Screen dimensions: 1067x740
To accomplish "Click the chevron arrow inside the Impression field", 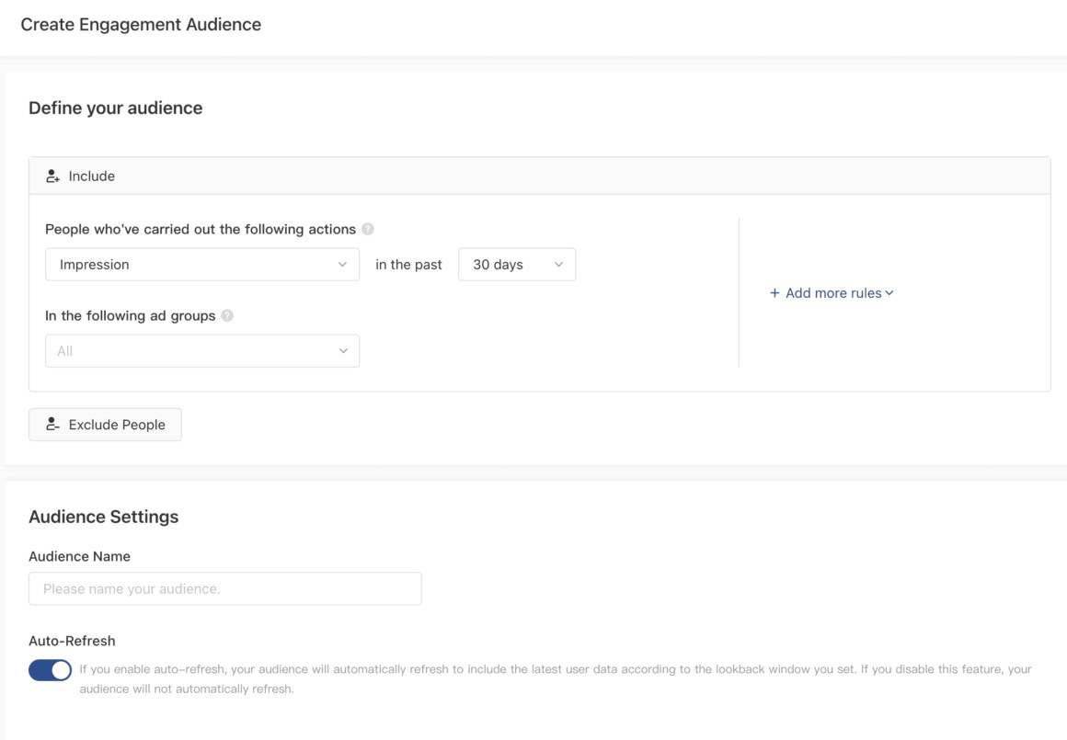I will [x=342, y=265].
